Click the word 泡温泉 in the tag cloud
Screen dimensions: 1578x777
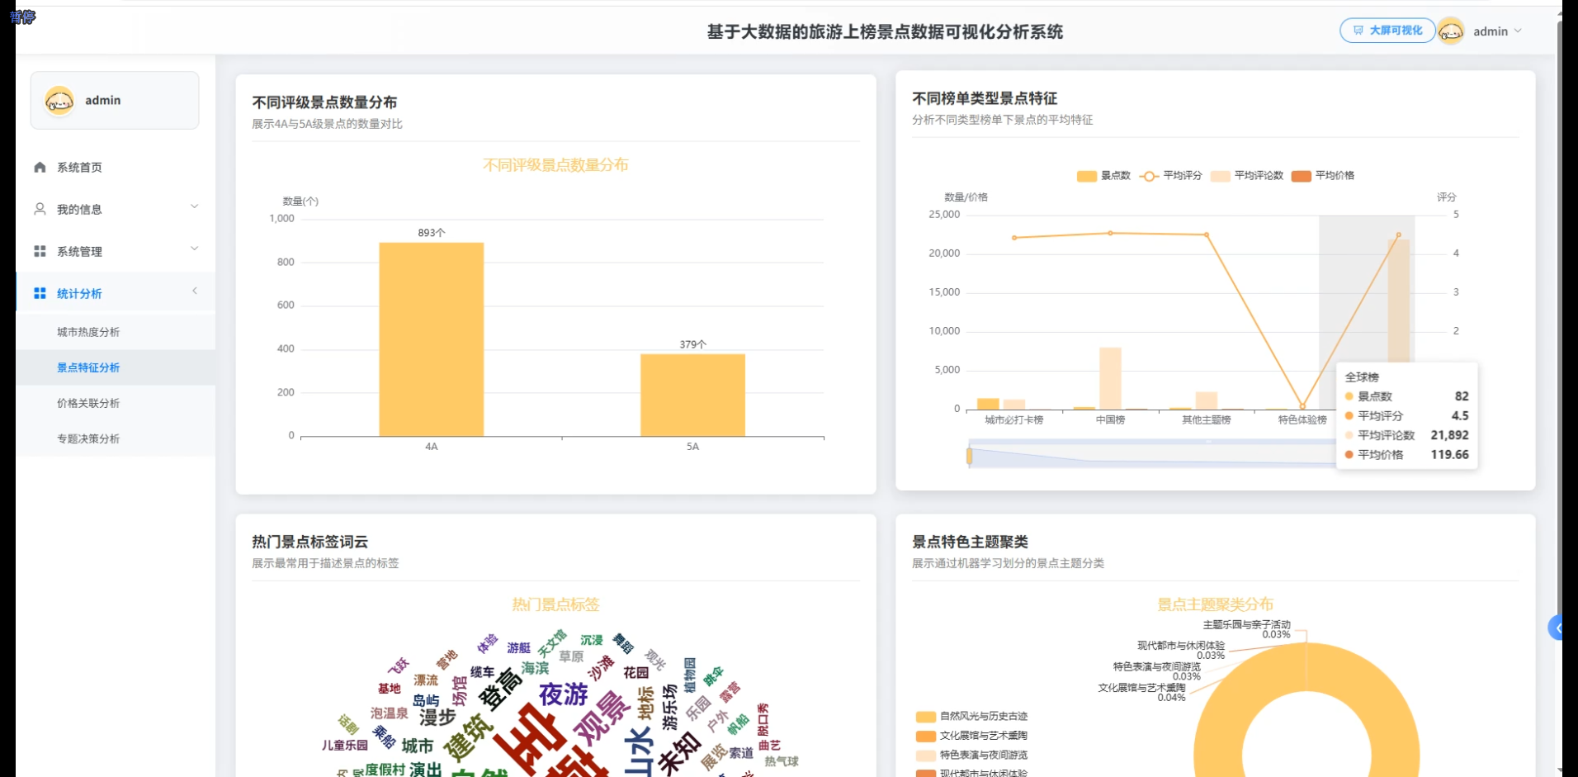tap(389, 713)
